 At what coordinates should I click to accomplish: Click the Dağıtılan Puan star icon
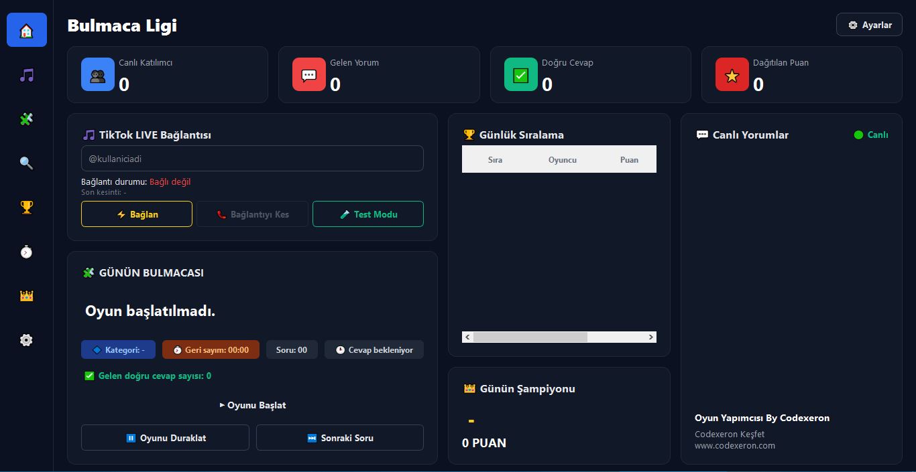click(x=732, y=74)
